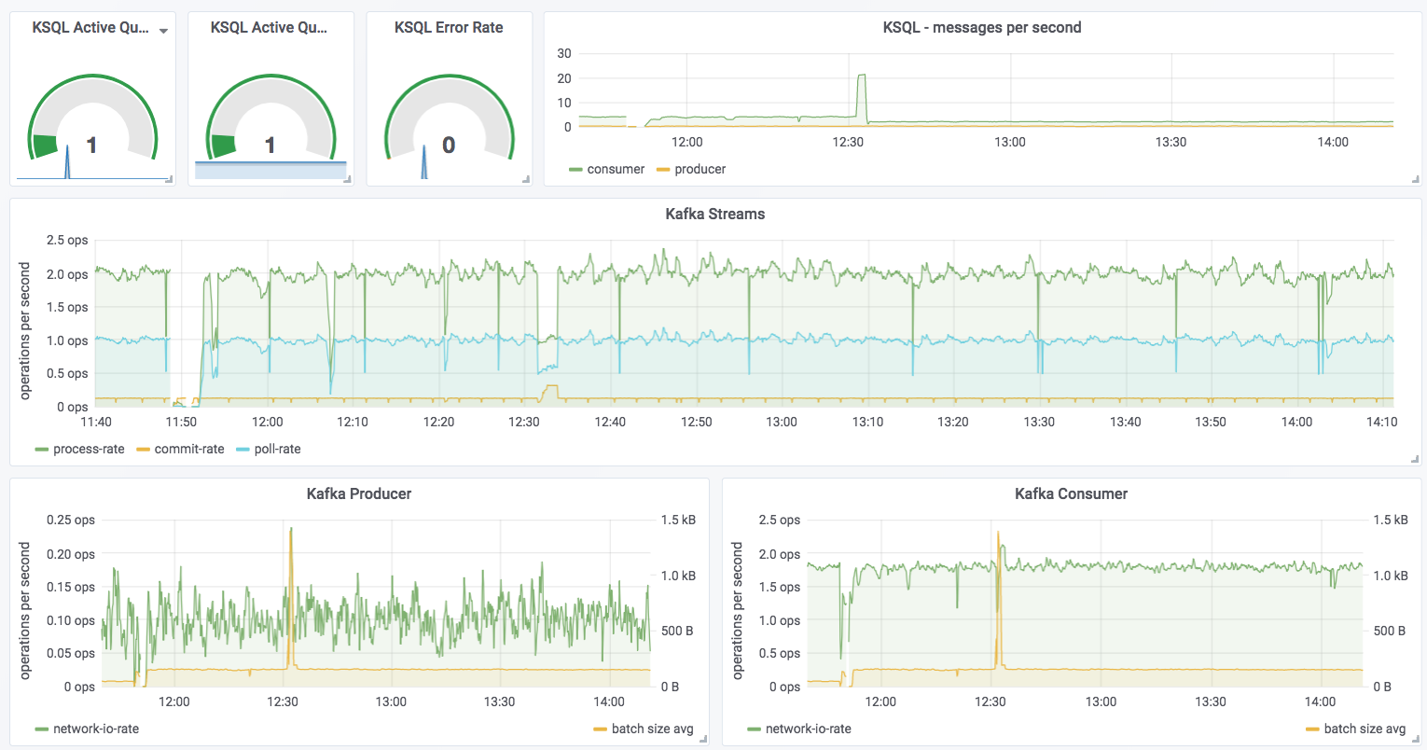Viewport: 1427px width, 750px height.
Task: Toggle the poll-rate series in Kafka Streams
Action: (x=277, y=450)
